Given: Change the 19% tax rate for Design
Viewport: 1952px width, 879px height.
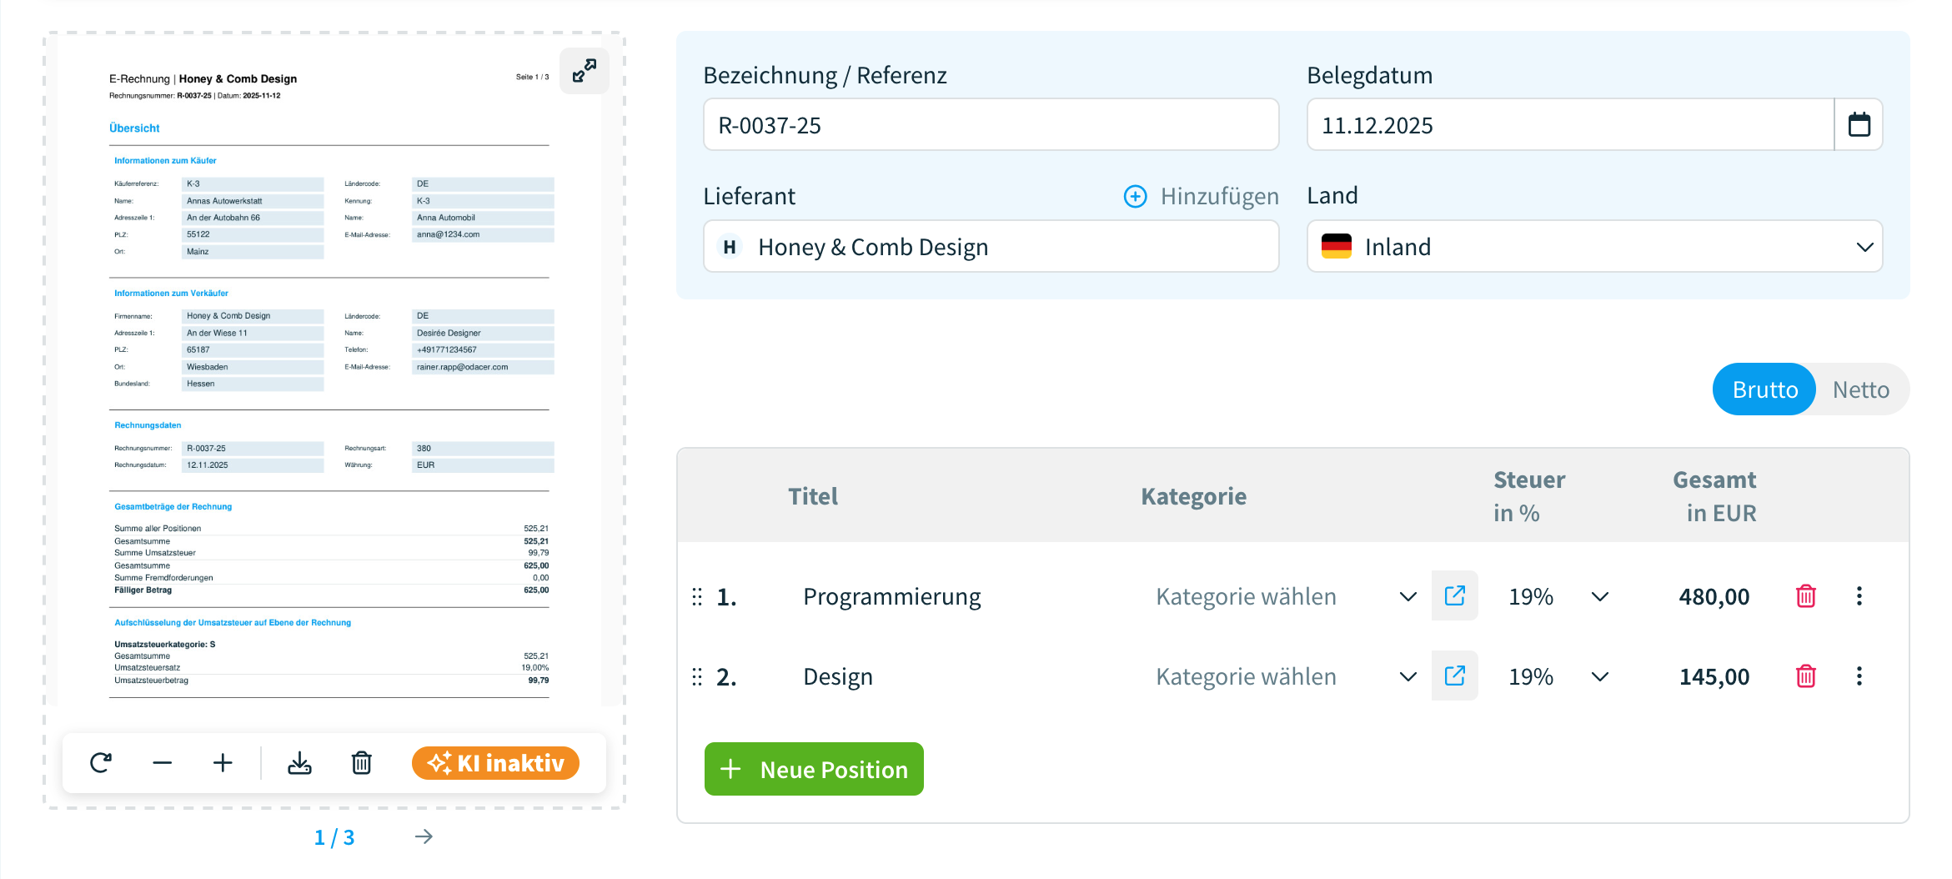Looking at the screenshot, I should [x=1599, y=676].
